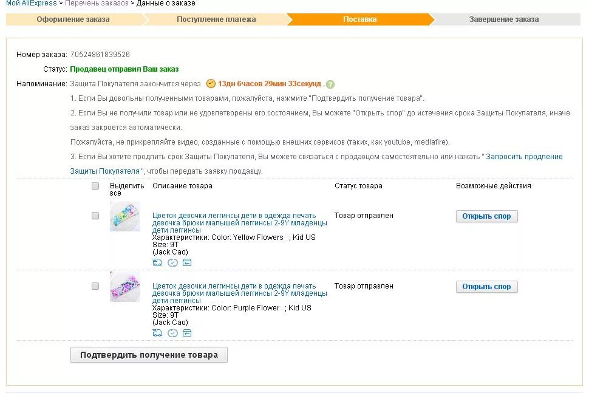The width and height of the screenshot is (589, 393).
Task: Click the clock-check icon under Purple Flower item
Action: [x=172, y=333]
